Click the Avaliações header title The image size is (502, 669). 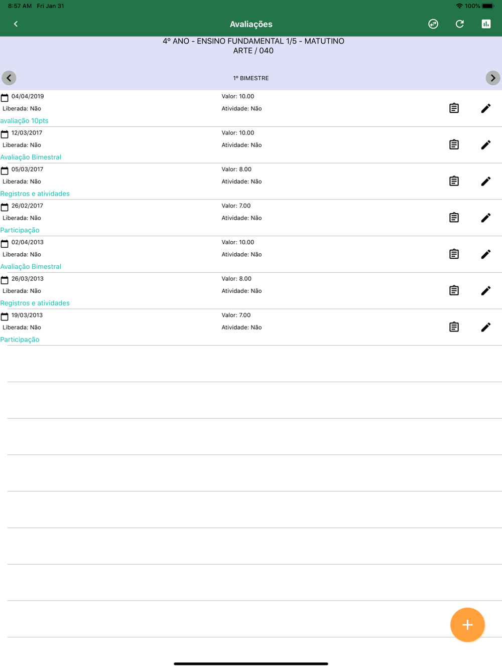(x=251, y=24)
